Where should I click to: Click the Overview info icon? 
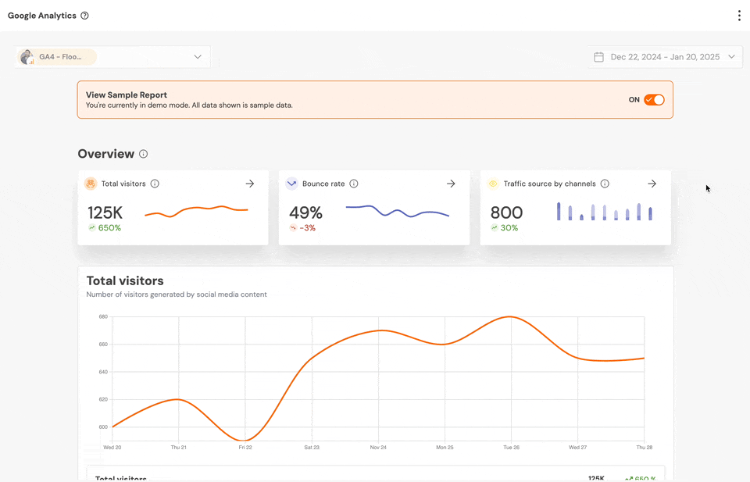pyautogui.click(x=143, y=154)
